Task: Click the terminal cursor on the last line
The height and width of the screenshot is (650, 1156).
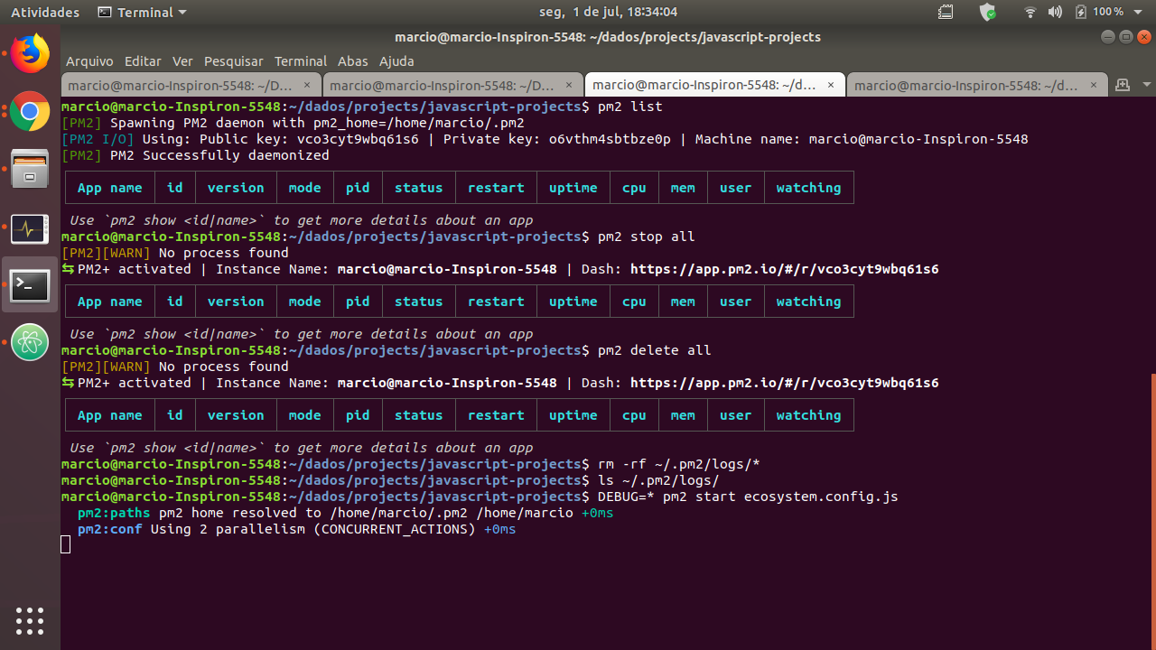Action: 65,544
